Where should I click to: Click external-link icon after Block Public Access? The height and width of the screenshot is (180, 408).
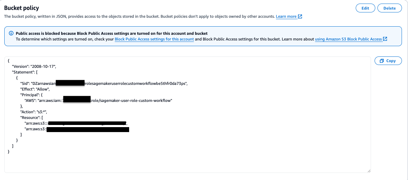(385, 39)
